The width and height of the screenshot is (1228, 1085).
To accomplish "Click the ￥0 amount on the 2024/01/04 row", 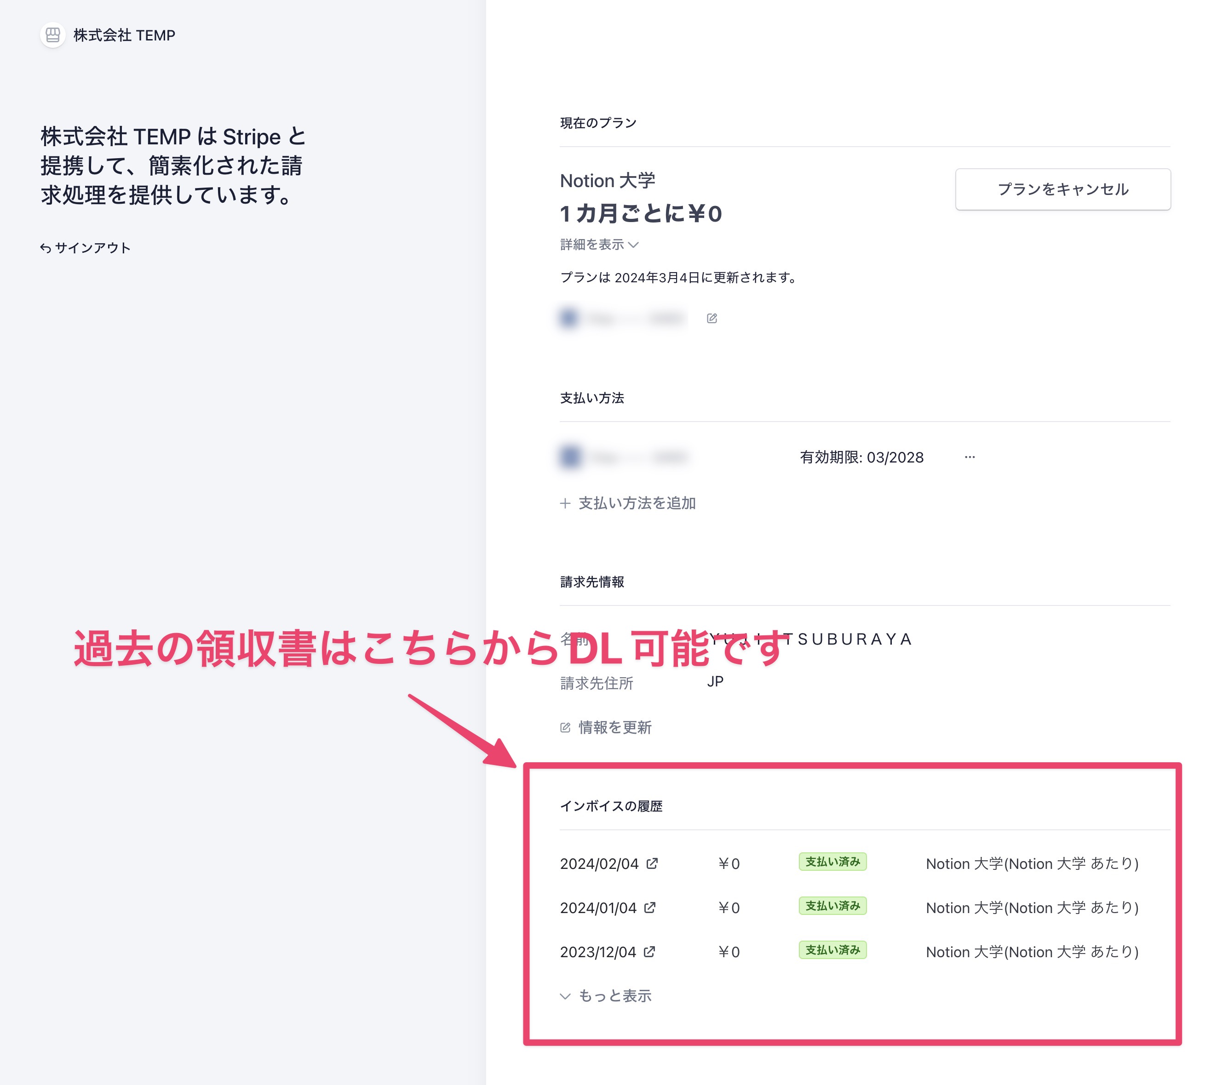I will pos(729,907).
